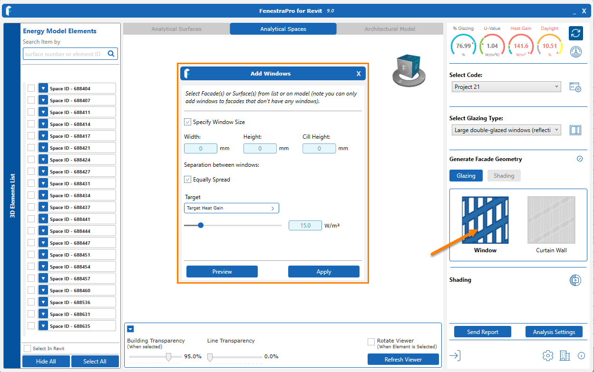Click the Shading play icon
Image resolution: width=594 pixels, height=372 pixels.
pyautogui.click(x=575, y=280)
